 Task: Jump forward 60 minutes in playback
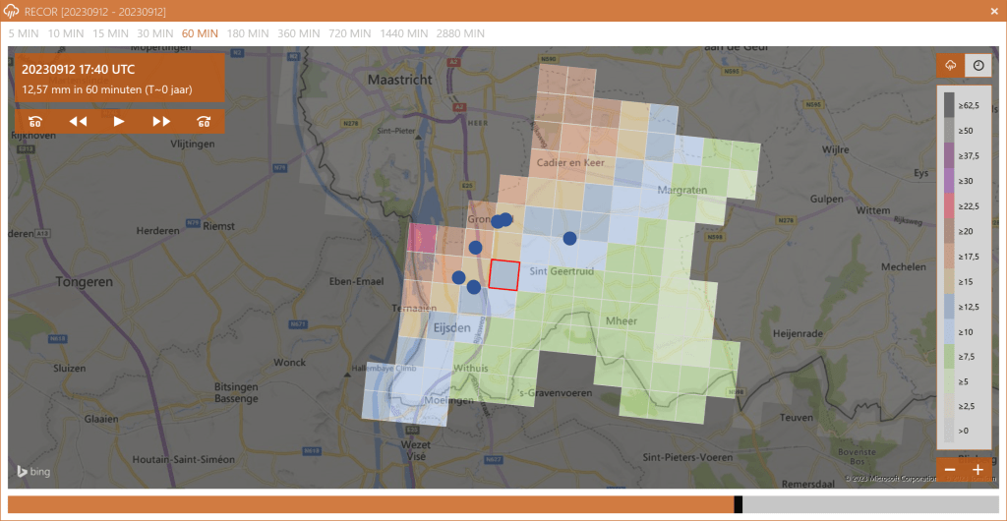click(205, 122)
